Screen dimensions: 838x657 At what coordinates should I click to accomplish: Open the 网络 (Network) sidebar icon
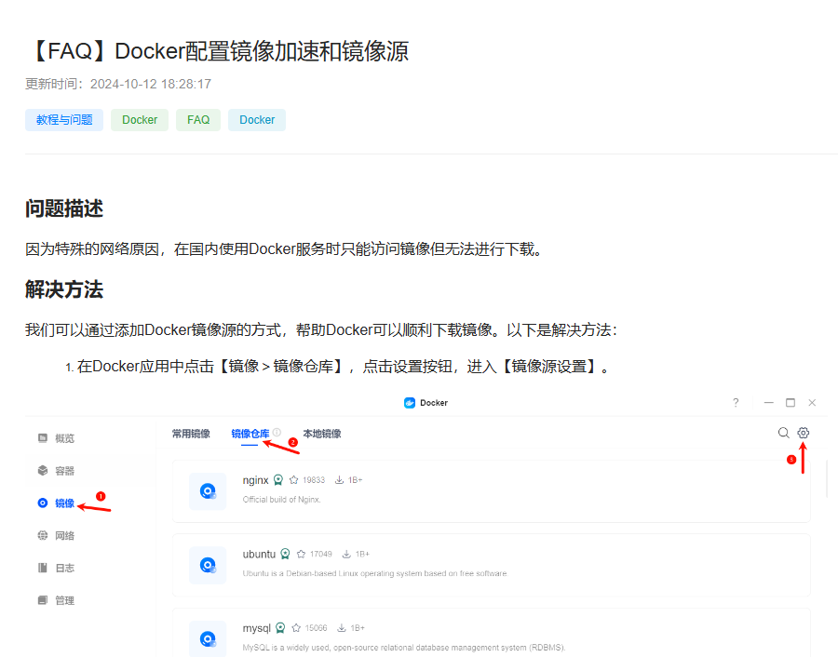click(42, 535)
